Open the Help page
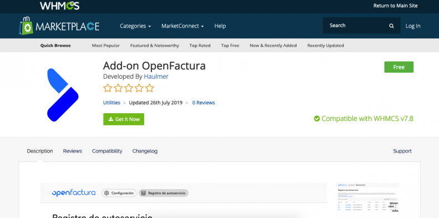439x218 pixels. 220,26
